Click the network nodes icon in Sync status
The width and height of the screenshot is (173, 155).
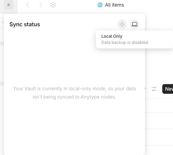(122, 24)
